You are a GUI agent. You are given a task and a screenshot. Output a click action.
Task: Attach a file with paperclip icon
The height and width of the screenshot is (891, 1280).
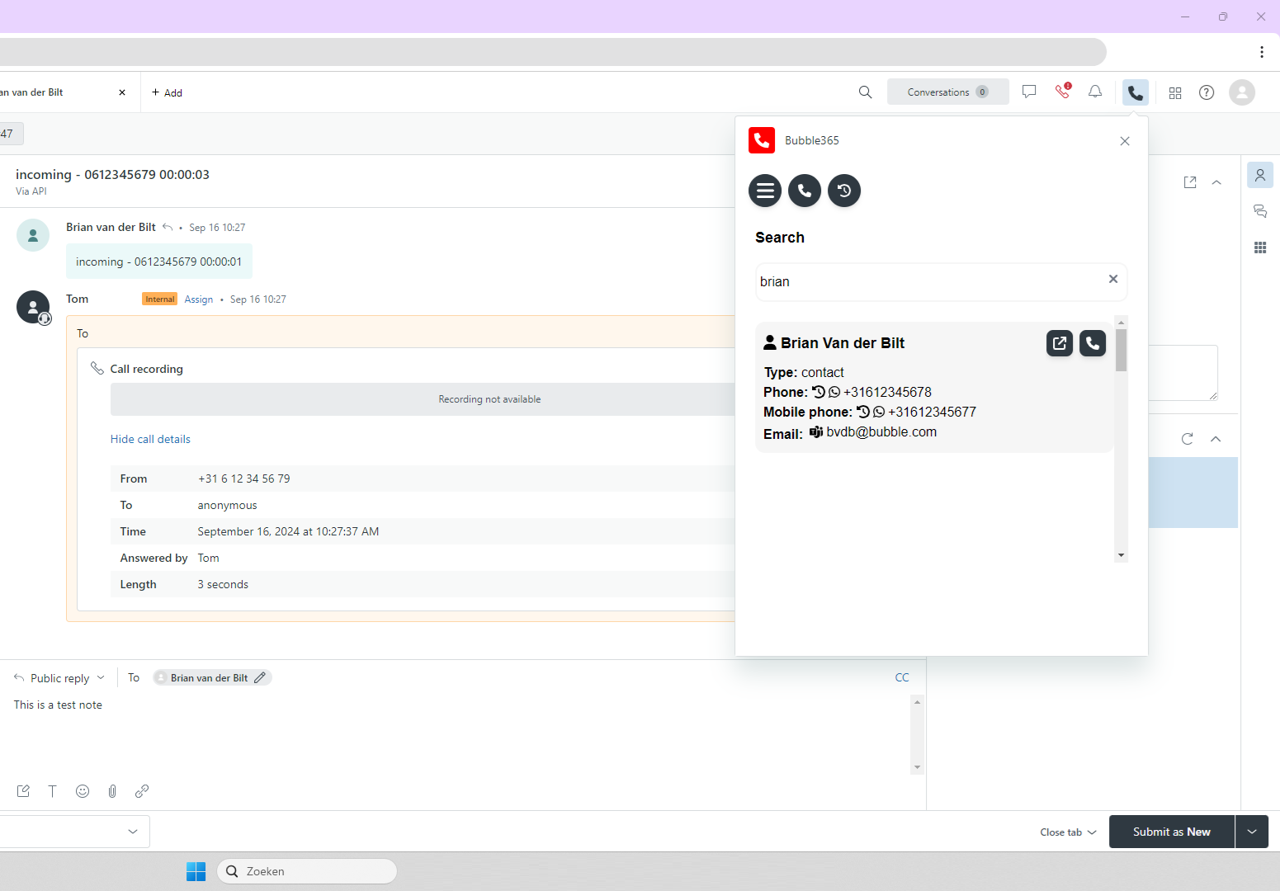coord(112,791)
